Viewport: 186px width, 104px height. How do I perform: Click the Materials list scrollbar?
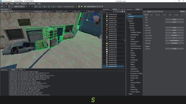[124, 40]
